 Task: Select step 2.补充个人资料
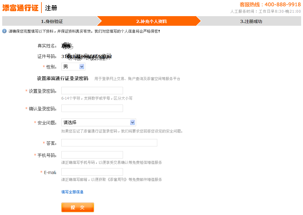151,21
